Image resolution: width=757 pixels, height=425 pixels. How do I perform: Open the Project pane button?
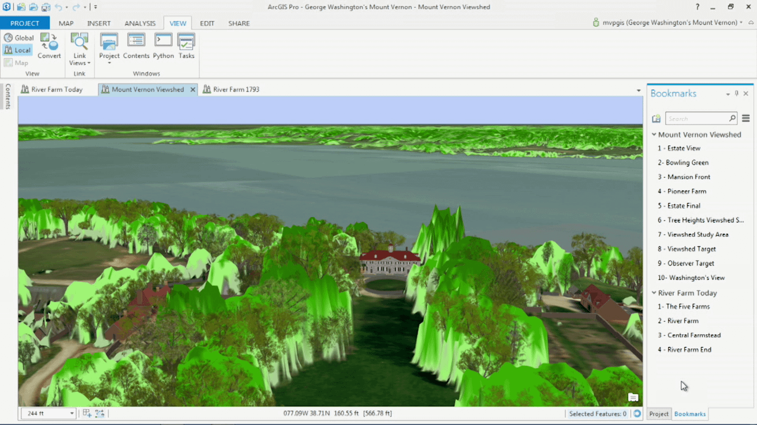click(109, 48)
